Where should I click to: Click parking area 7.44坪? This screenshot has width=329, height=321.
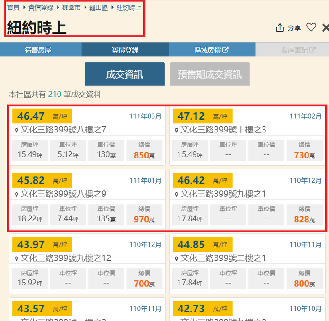(68, 219)
